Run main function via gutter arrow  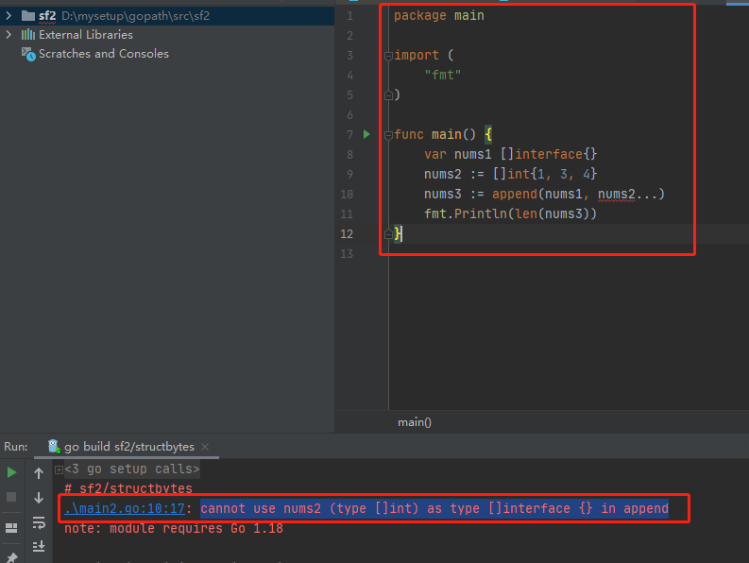pos(366,134)
